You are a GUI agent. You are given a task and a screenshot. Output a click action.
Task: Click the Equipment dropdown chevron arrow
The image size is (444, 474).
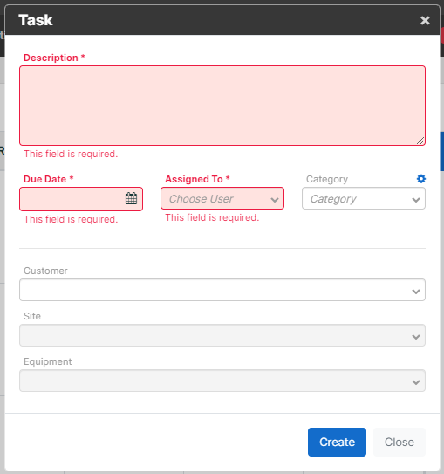pyautogui.click(x=416, y=382)
